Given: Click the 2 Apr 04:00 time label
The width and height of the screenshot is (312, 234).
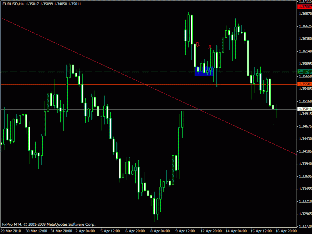Looking at the screenshot, I should pos(85,231).
